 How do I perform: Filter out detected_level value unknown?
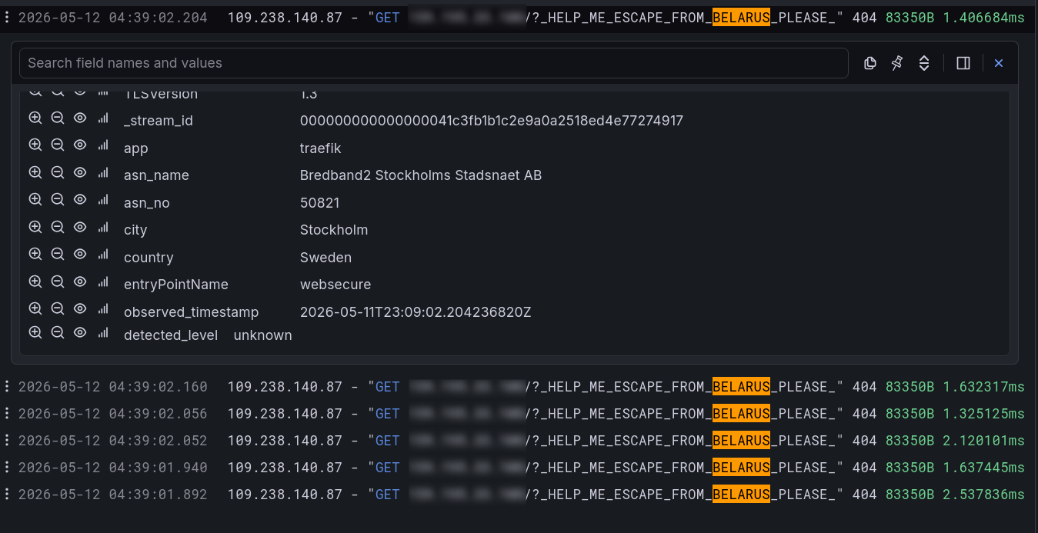coord(57,332)
